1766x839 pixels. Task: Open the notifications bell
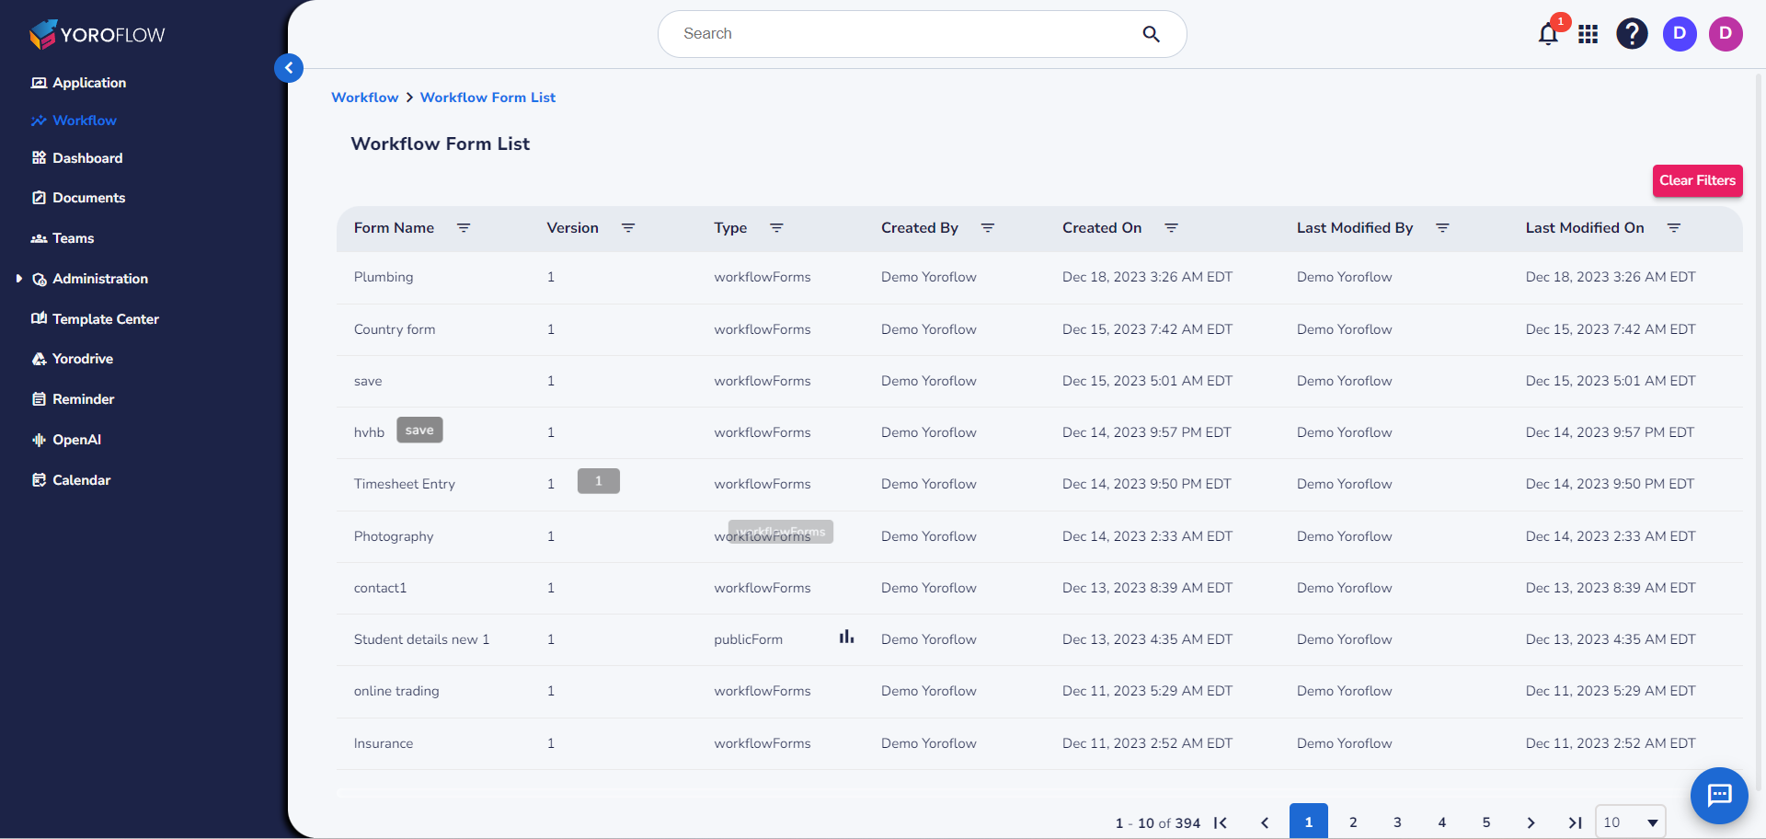point(1547,33)
